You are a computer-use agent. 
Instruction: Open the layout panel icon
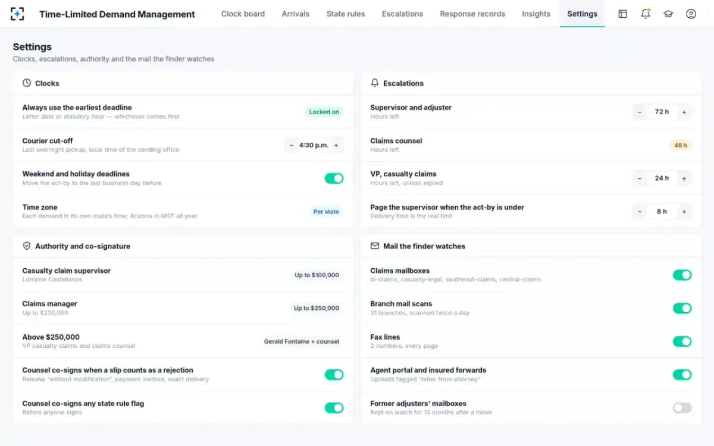pyautogui.click(x=622, y=14)
